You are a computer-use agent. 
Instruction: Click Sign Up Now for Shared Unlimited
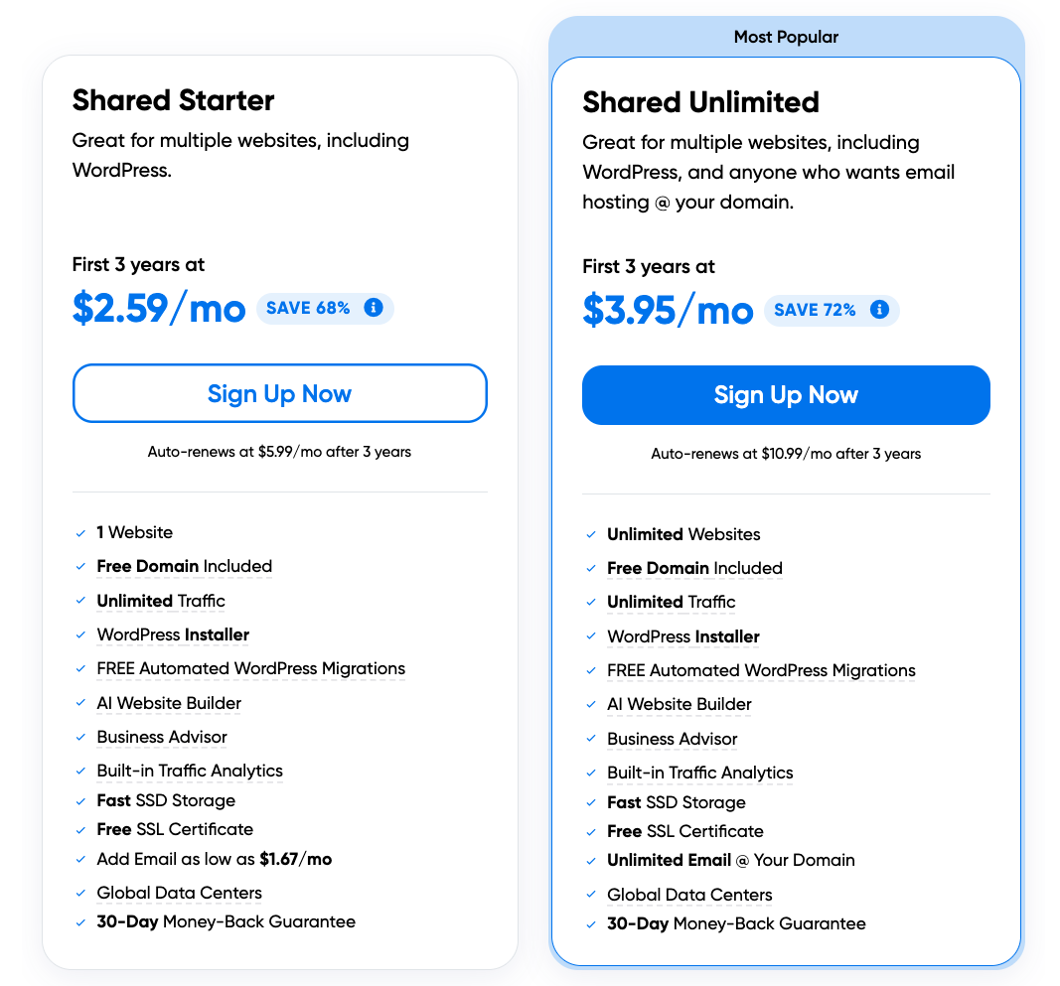pyautogui.click(x=786, y=394)
